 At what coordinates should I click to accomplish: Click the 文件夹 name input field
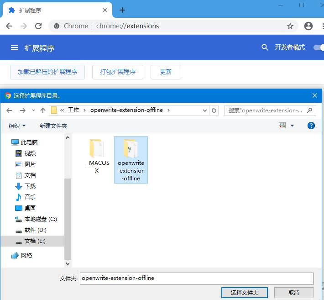point(197,278)
